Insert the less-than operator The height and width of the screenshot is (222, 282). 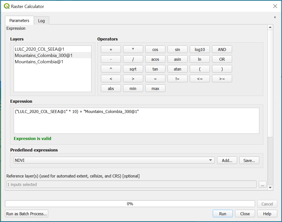click(x=111, y=78)
